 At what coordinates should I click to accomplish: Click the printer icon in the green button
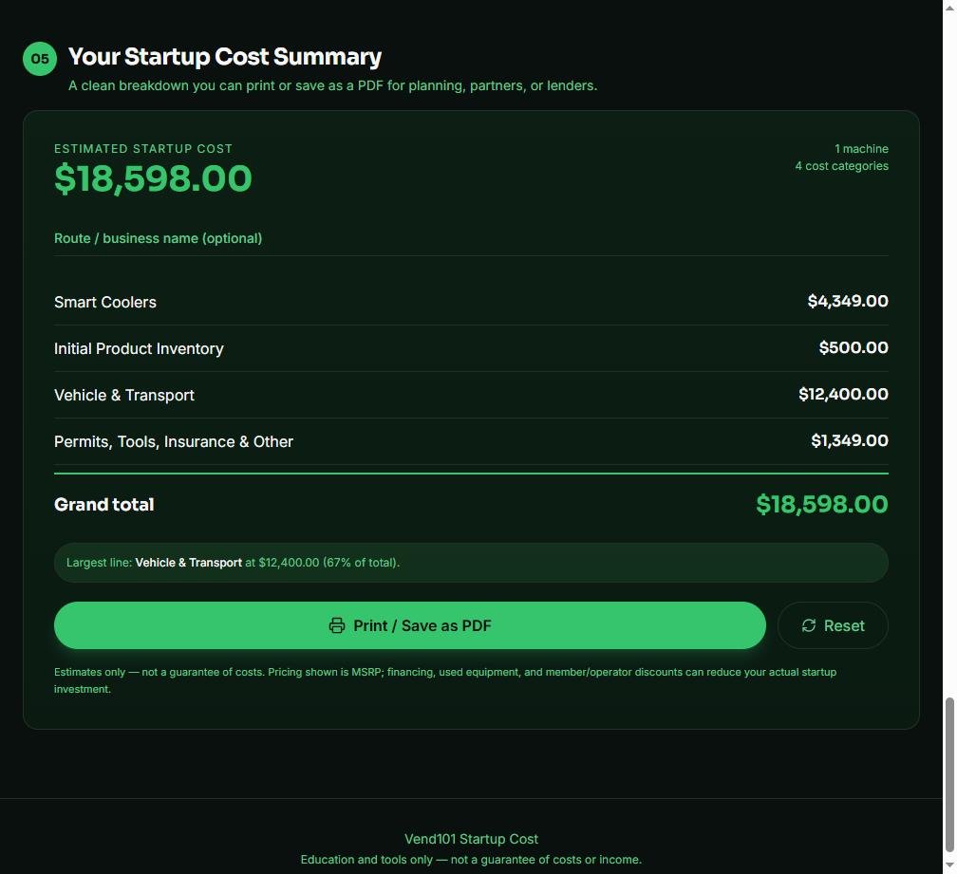[337, 625]
